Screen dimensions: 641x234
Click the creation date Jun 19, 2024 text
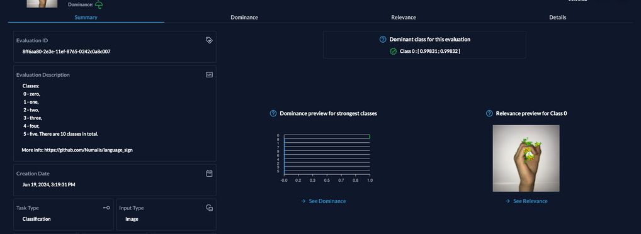click(48, 184)
